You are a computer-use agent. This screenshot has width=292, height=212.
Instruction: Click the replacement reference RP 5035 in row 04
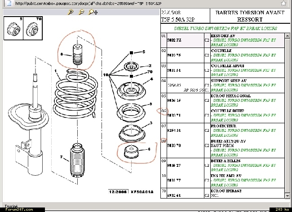194,90
